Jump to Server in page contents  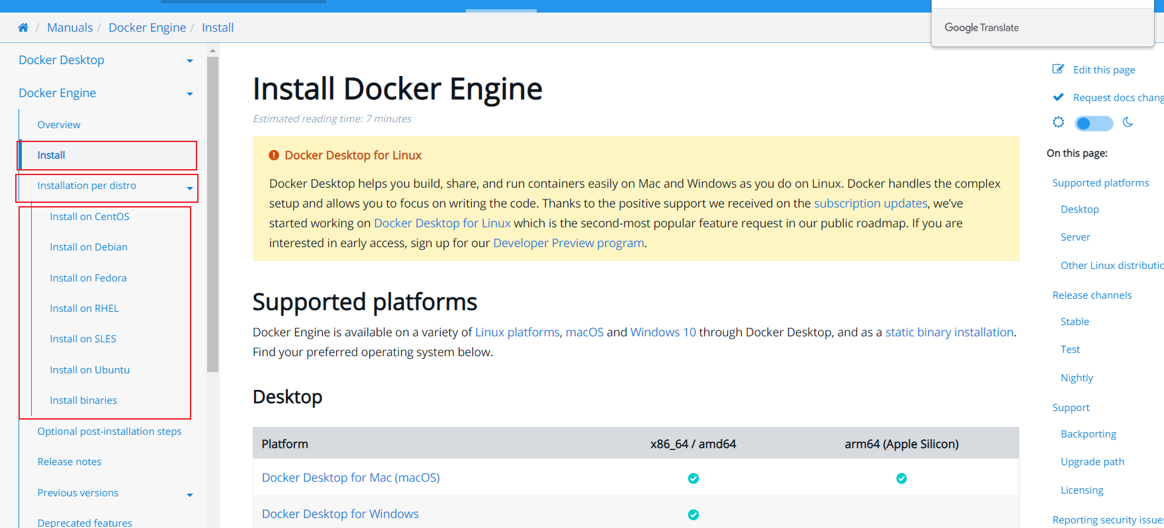[x=1075, y=237]
